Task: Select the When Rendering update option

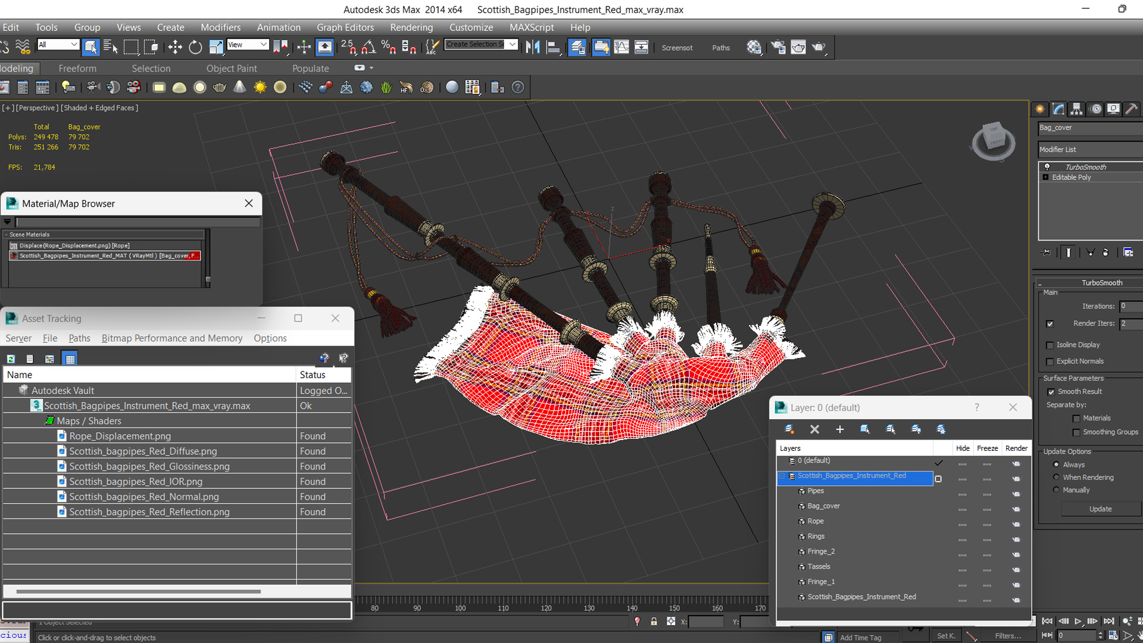Action: coord(1056,477)
